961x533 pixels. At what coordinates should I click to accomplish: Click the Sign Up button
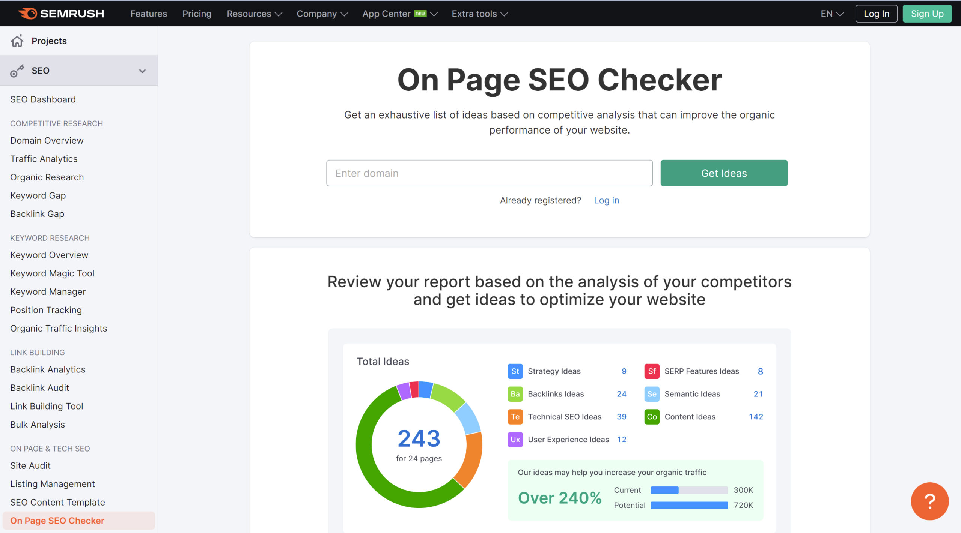(927, 14)
